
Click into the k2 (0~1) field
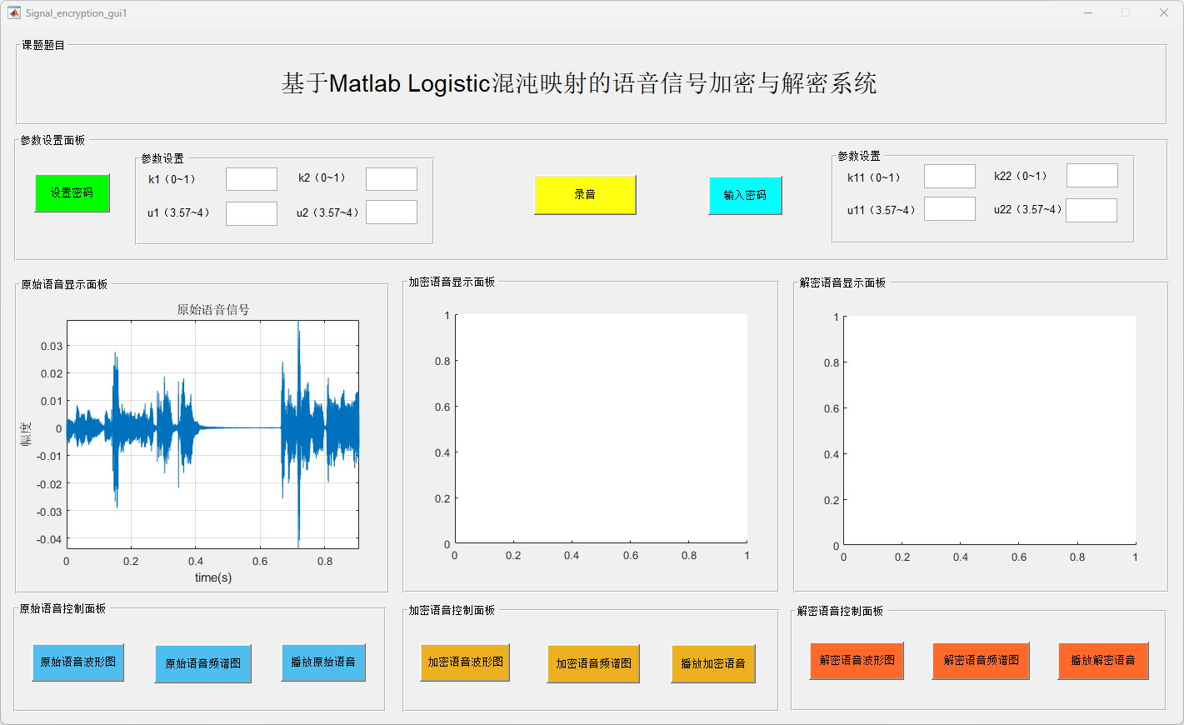click(x=392, y=179)
